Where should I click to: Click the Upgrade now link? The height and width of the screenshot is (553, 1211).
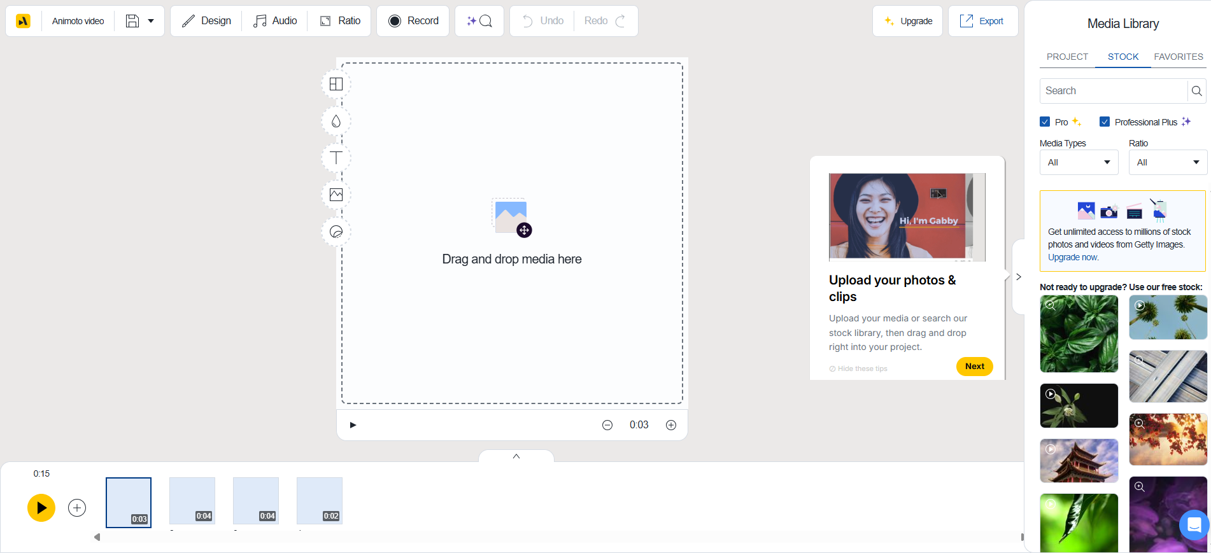1073,257
